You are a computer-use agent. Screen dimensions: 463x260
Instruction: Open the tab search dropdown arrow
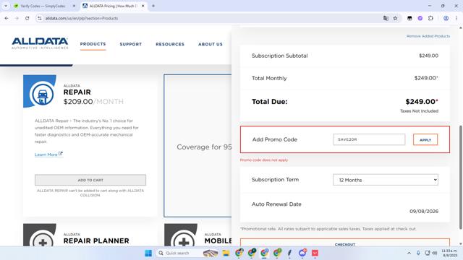point(6,6)
